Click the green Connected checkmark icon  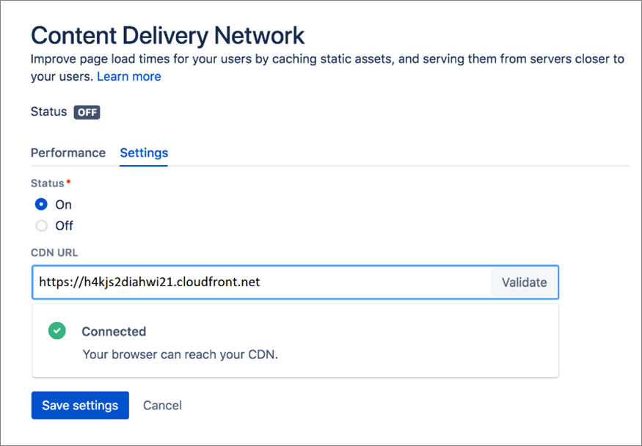click(56, 331)
